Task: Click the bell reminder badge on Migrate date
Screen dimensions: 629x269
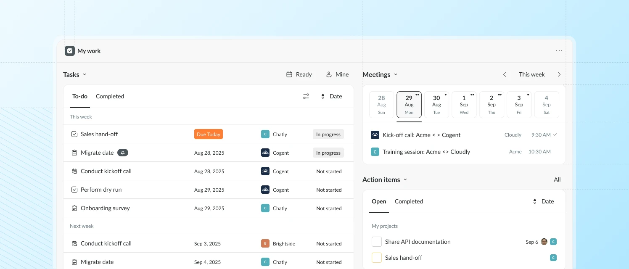Action: pos(123,153)
